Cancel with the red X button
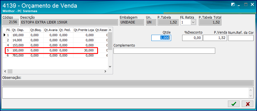 pos(247,104)
